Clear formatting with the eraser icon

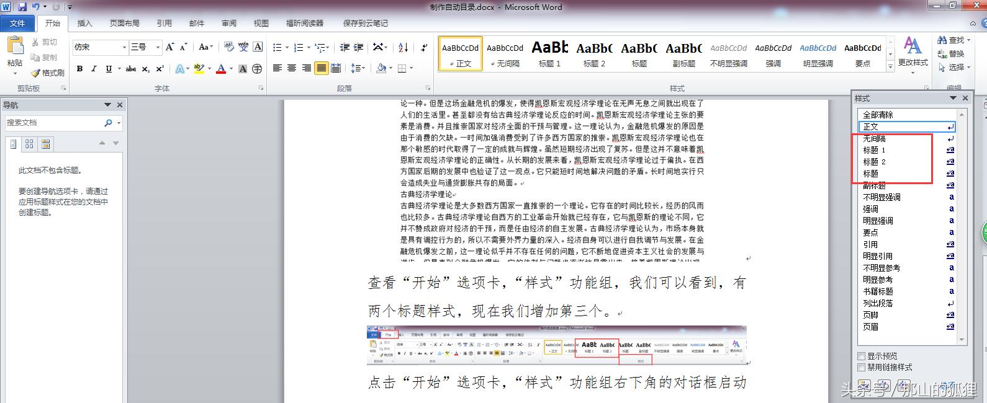[229, 47]
